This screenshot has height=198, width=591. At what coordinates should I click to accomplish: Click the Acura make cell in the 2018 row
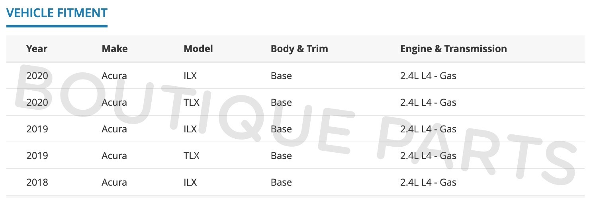(114, 182)
